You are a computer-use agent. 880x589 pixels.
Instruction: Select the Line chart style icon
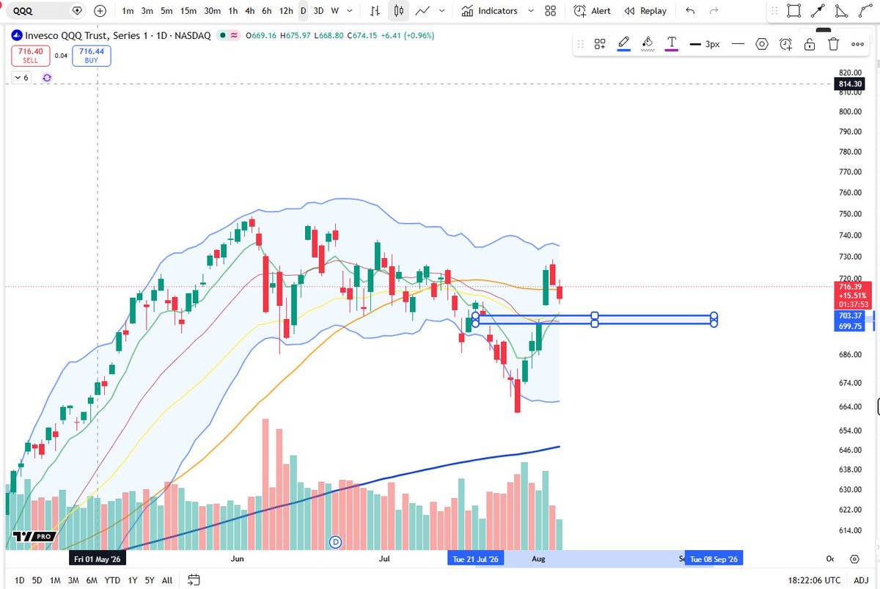[422, 11]
